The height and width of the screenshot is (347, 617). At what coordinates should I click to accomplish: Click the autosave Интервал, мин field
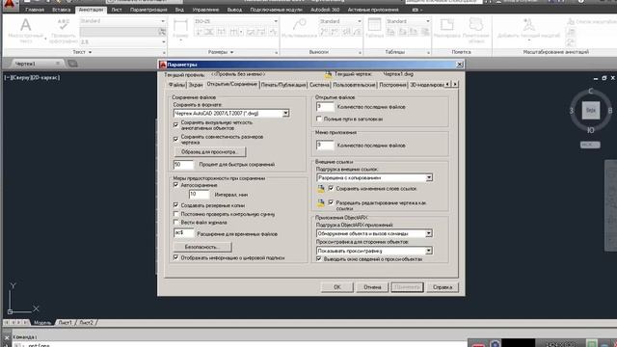200,195
